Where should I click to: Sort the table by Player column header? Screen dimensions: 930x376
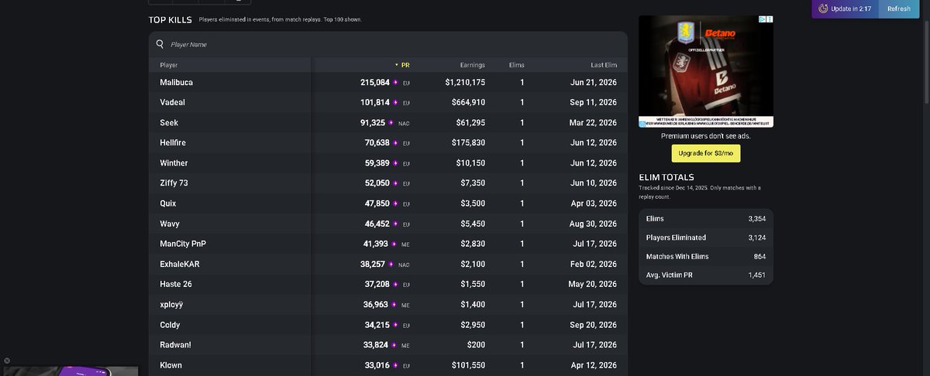pyautogui.click(x=169, y=65)
